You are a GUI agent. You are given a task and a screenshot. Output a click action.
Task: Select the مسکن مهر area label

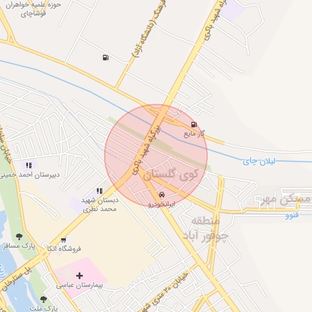(285, 200)
